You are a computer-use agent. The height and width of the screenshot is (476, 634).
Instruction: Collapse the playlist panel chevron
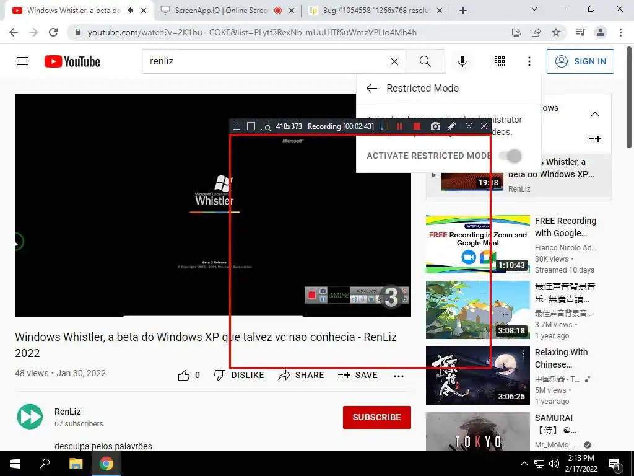tap(595, 114)
